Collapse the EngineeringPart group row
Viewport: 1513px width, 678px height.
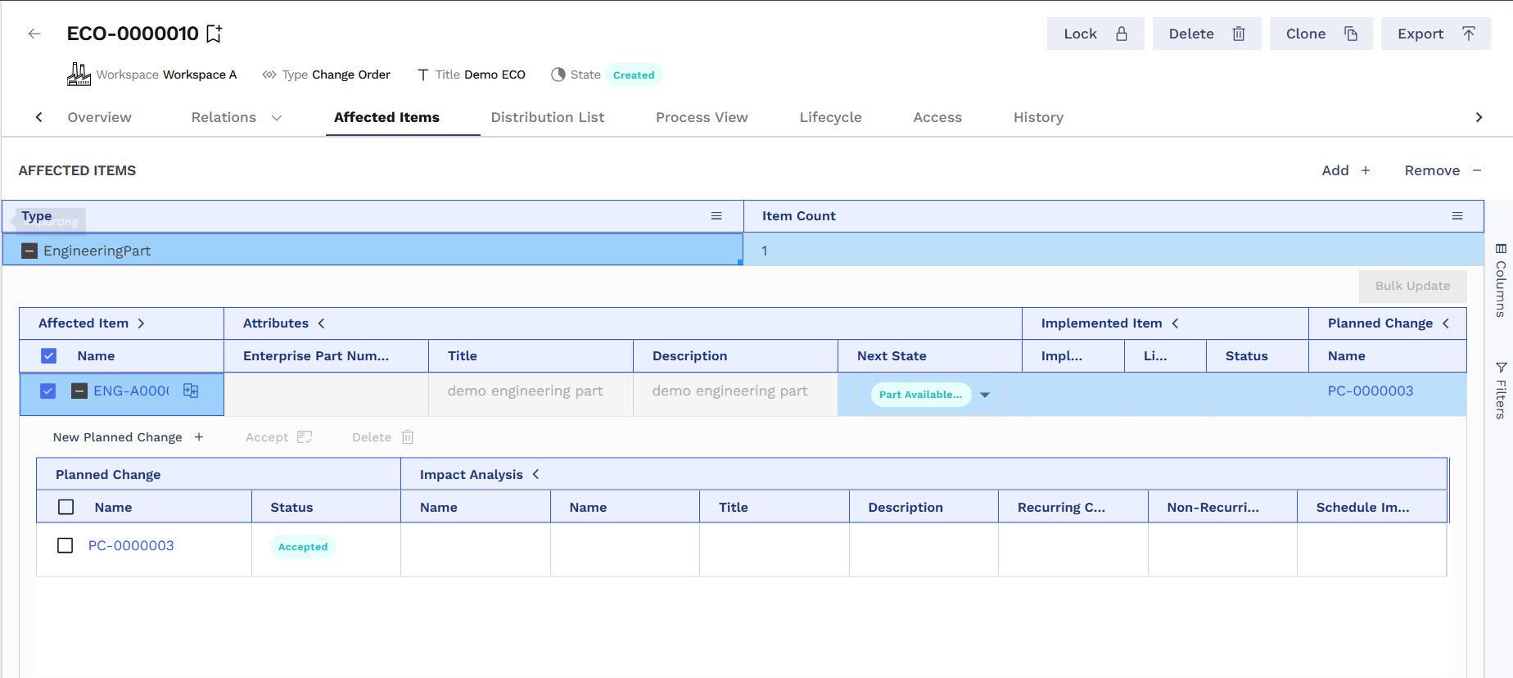click(x=29, y=251)
